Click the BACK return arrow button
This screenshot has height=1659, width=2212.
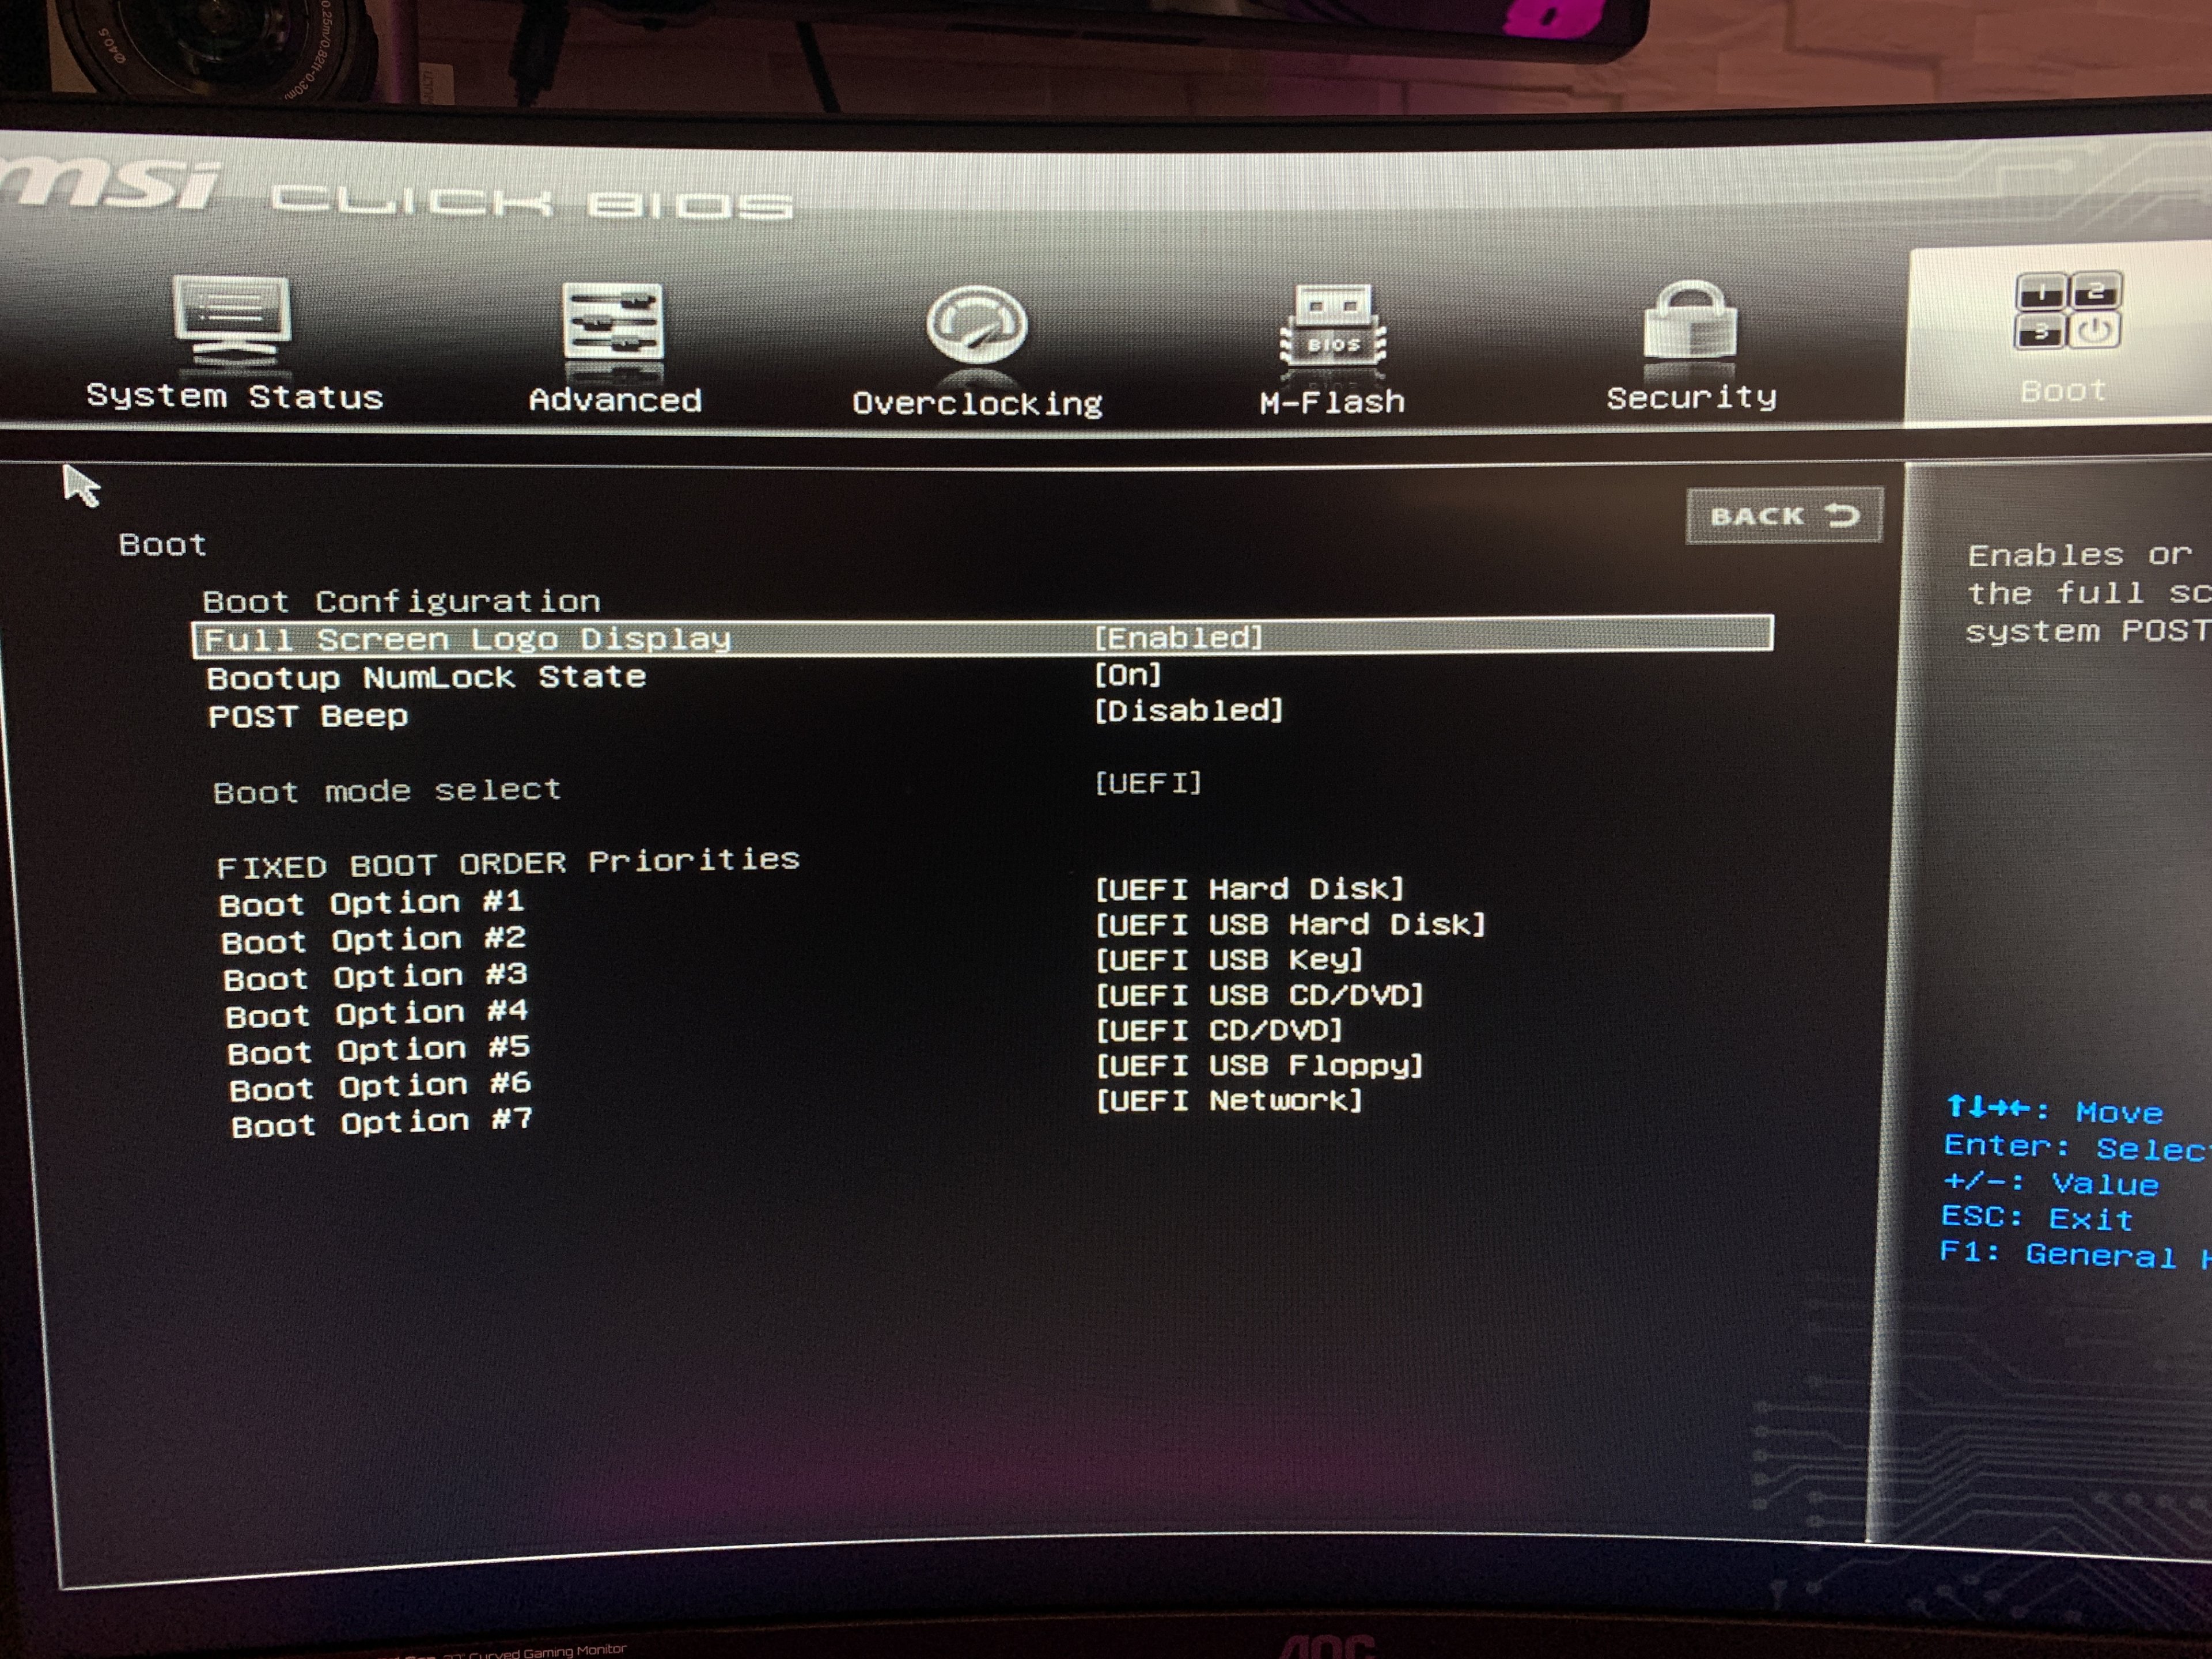[1784, 516]
